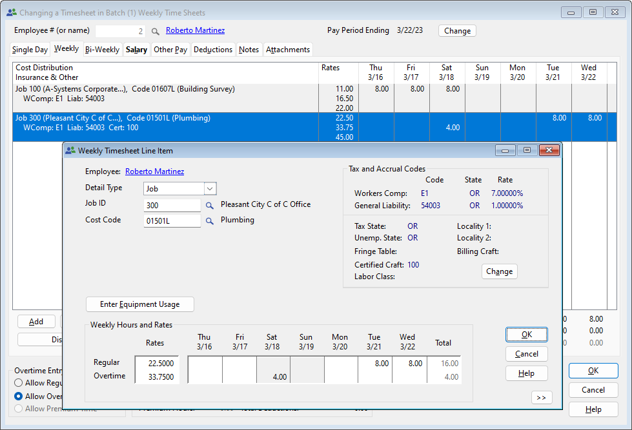Click the Cost Code text box
The width and height of the screenshot is (632, 430).
coord(172,220)
